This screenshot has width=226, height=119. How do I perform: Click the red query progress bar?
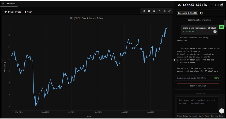coord(198,83)
